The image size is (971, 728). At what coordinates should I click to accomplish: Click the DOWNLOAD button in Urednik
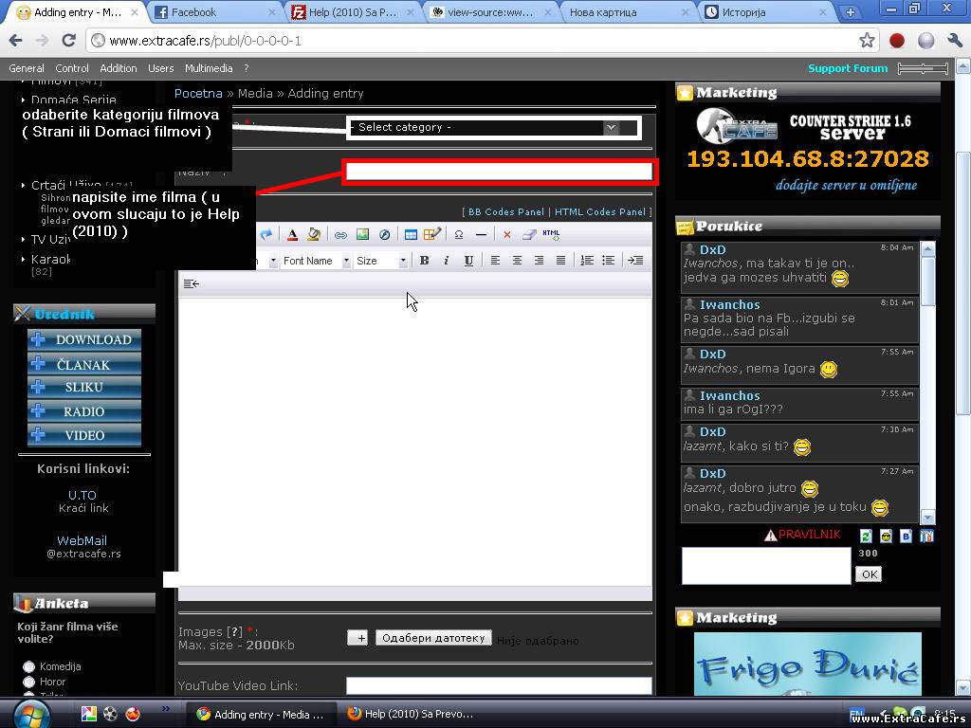[x=84, y=339]
